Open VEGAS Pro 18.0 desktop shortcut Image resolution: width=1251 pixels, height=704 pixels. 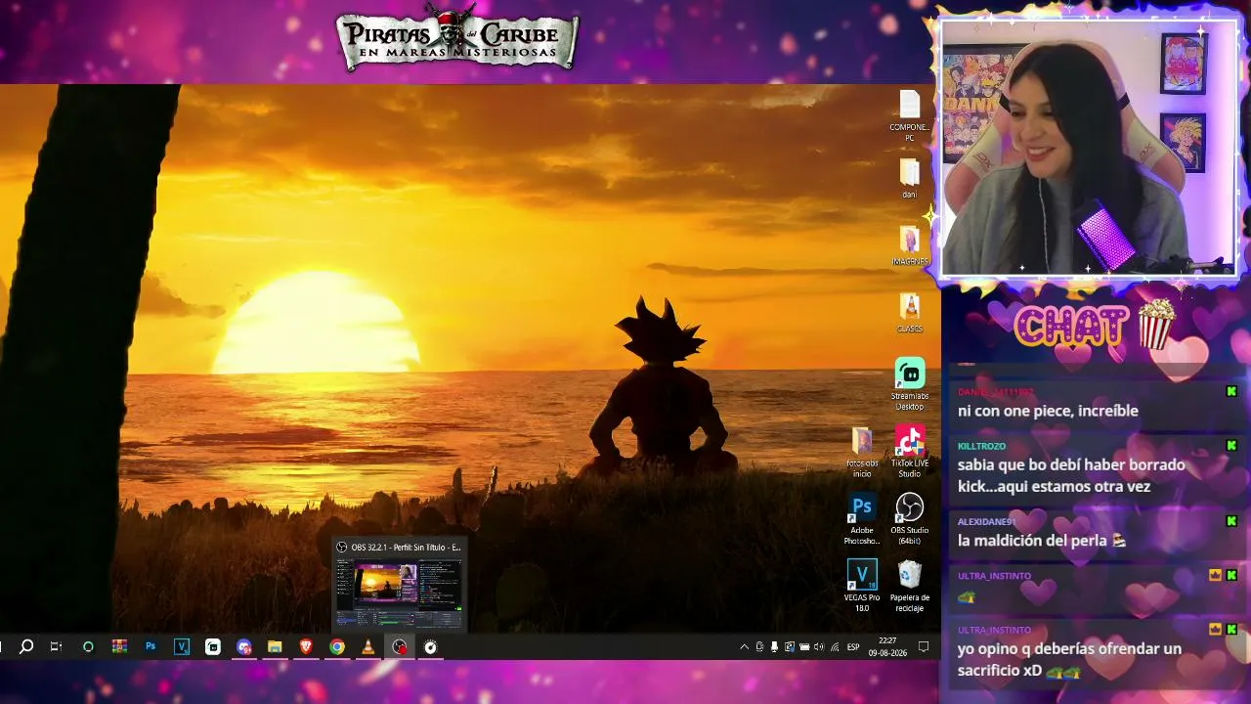pyautogui.click(x=861, y=586)
